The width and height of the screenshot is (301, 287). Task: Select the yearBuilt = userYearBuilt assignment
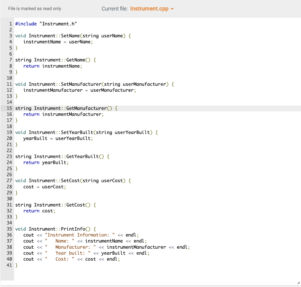[x=58, y=138]
